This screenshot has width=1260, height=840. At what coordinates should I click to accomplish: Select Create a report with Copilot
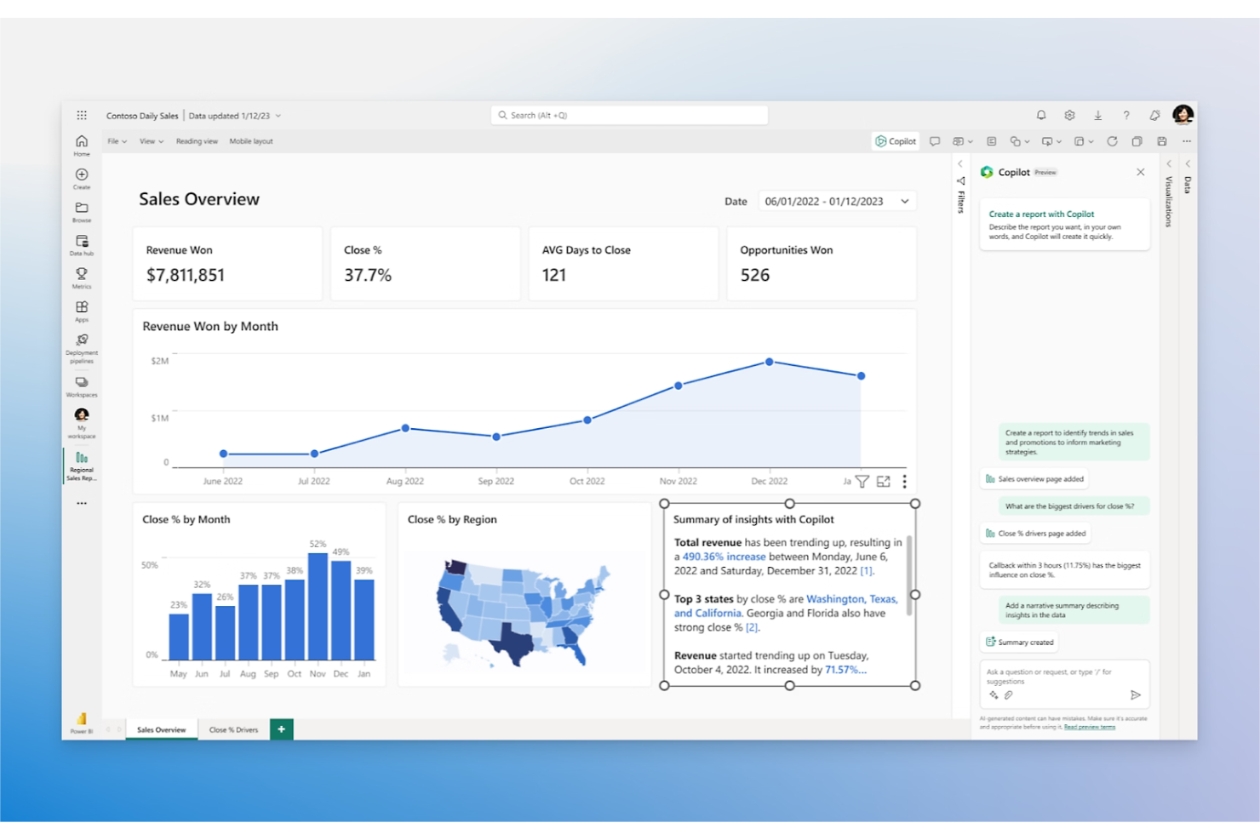tap(1041, 214)
